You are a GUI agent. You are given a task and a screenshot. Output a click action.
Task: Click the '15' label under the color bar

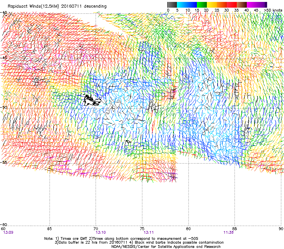tap(197, 10)
